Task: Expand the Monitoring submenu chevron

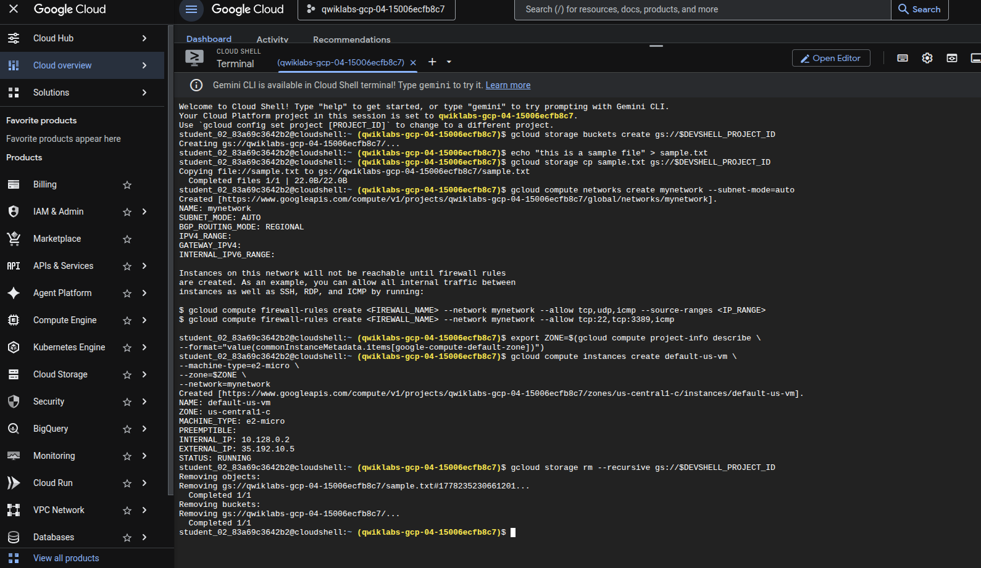Action: (x=144, y=456)
